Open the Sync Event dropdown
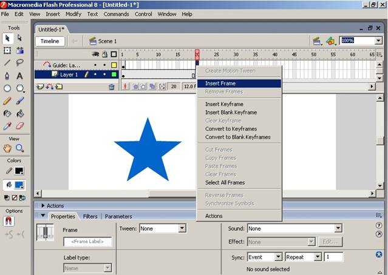 coord(278,257)
